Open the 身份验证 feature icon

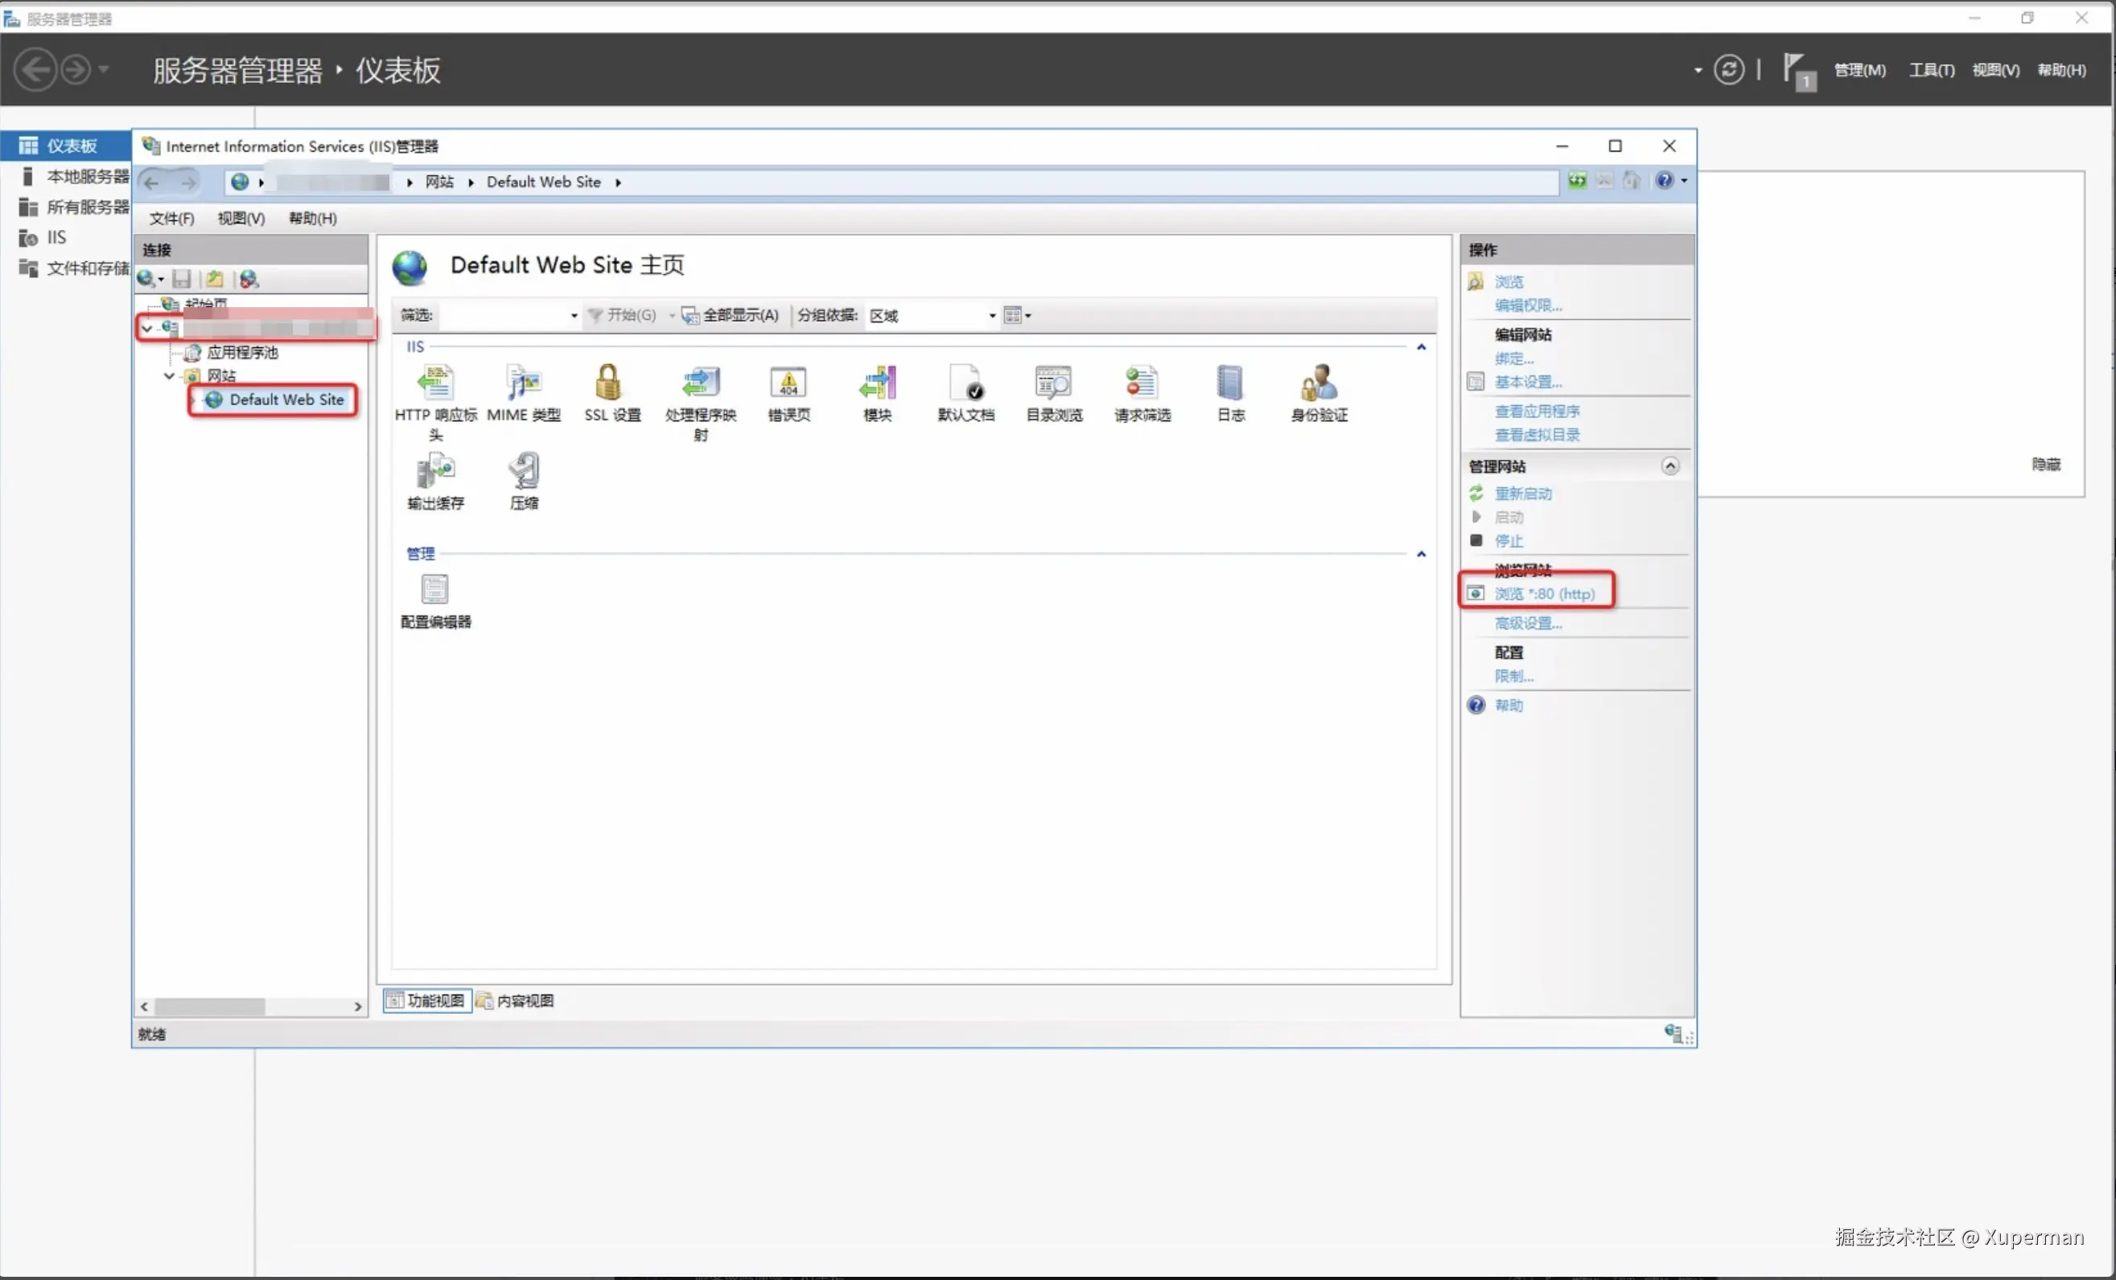(1319, 390)
